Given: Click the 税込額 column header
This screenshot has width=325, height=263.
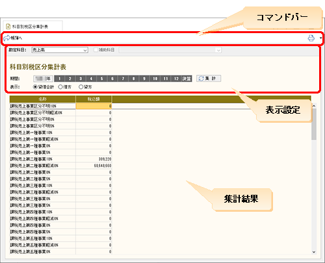Looking at the screenshot, I should click(x=94, y=99).
